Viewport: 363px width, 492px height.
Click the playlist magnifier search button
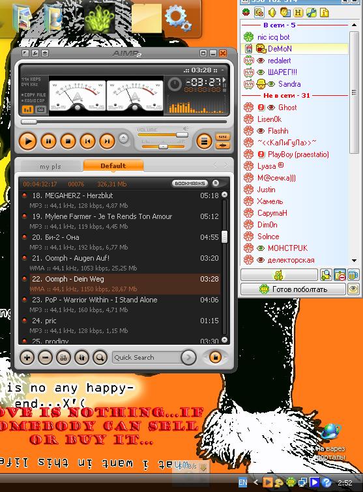100,357
